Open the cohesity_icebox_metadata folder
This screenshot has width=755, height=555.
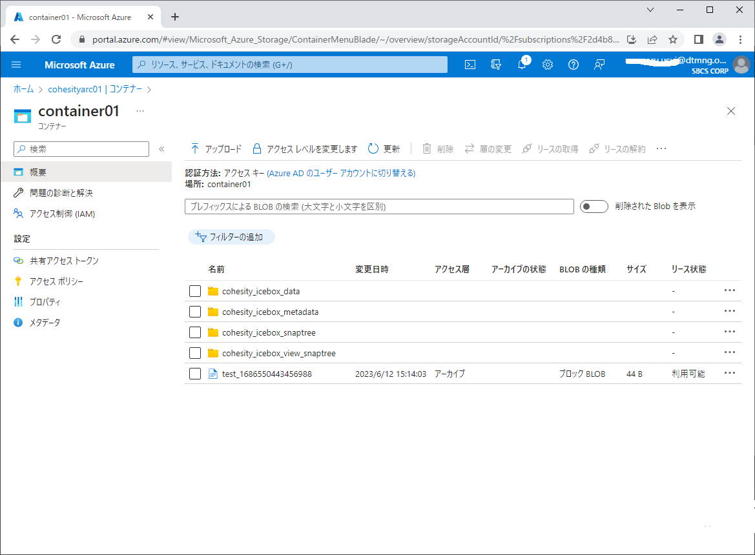270,312
